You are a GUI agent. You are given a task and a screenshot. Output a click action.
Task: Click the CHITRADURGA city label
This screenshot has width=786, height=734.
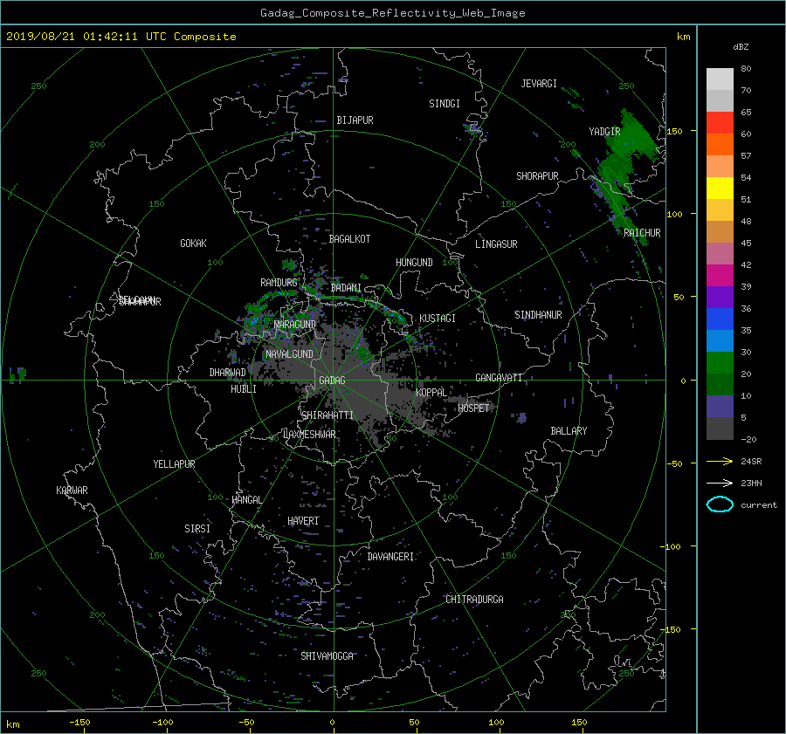475,600
